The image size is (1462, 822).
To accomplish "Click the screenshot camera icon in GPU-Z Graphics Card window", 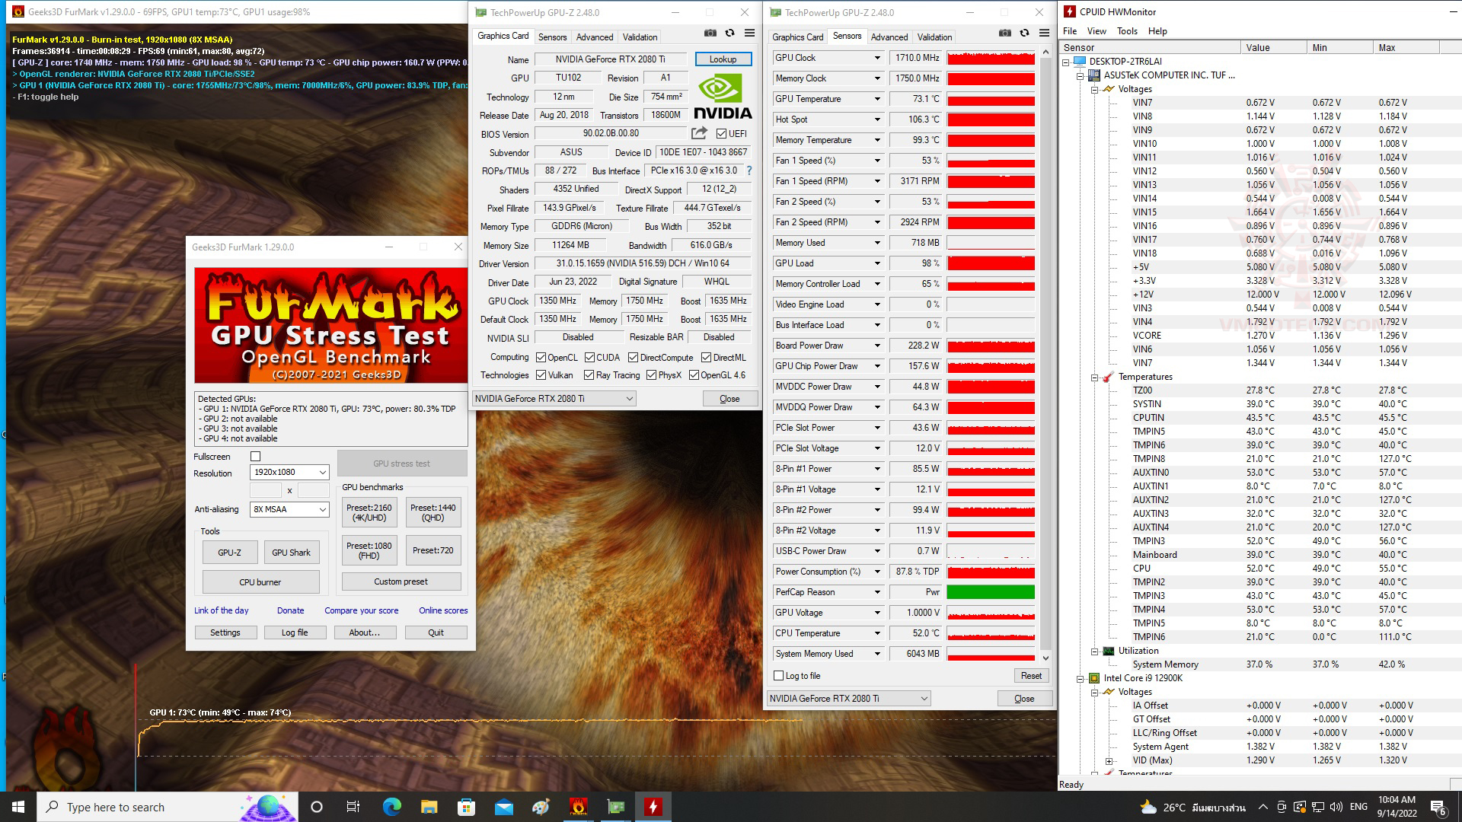I will (x=710, y=33).
